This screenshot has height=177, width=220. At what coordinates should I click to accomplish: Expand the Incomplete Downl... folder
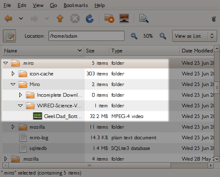tap(21, 95)
